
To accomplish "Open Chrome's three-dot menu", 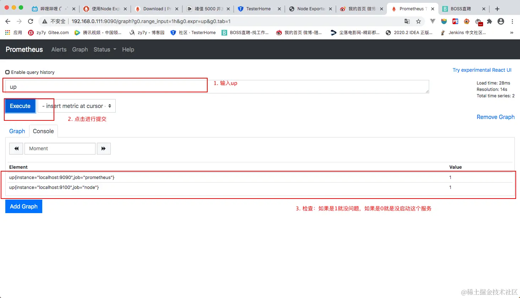I will [512, 21].
